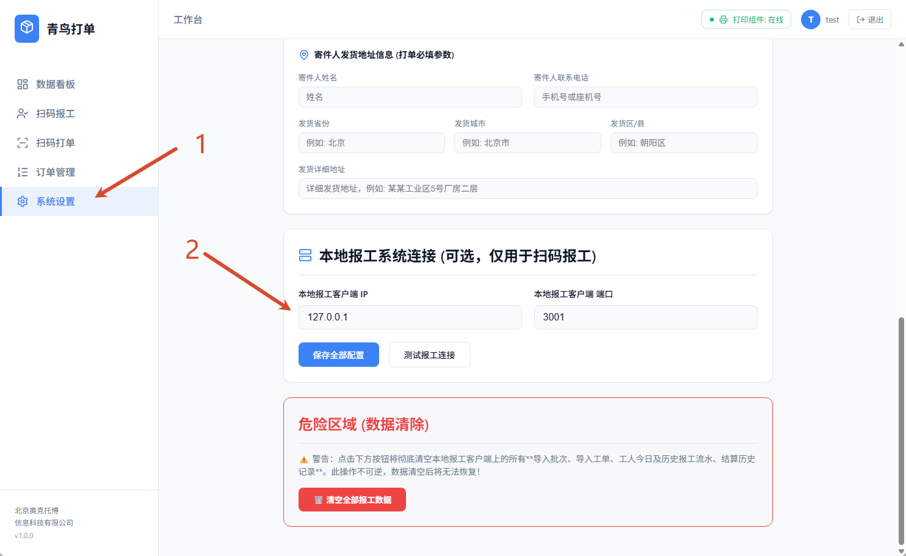
Task: Click the user avatar T circle
Action: pyautogui.click(x=811, y=20)
